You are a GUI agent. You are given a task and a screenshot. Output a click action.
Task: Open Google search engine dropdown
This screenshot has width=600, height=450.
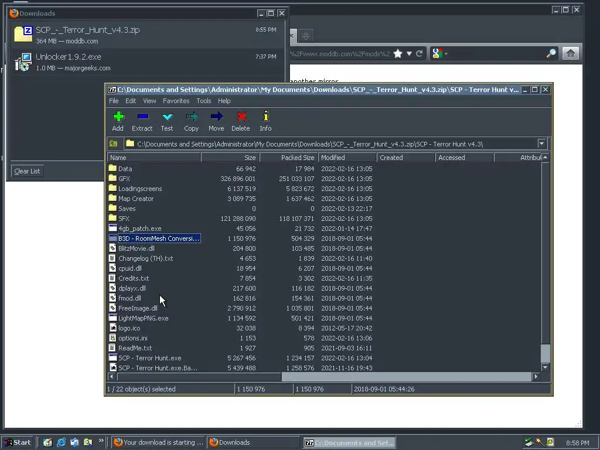tap(446, 53)
